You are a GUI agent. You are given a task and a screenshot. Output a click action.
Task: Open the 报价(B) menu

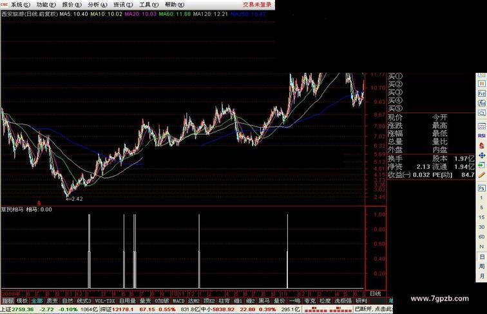(72, 5)
